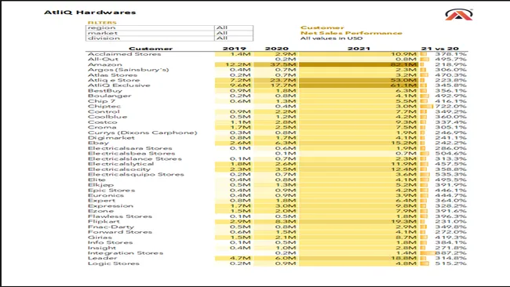Click the Customer column header
The width and height of the screenshot is (510, 287).
click(x=151, y=49)
